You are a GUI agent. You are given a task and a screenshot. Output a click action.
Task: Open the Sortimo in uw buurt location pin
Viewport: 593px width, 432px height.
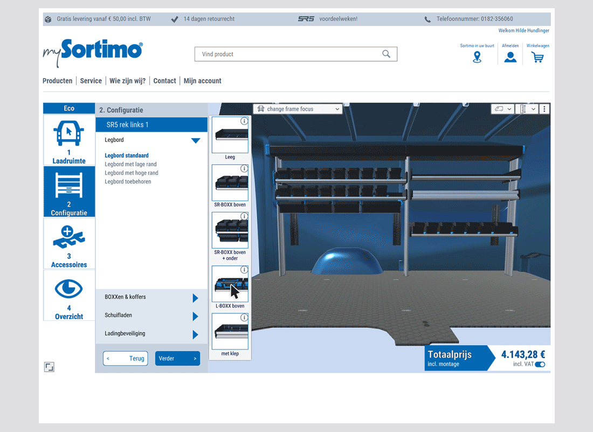pos(477,57)
